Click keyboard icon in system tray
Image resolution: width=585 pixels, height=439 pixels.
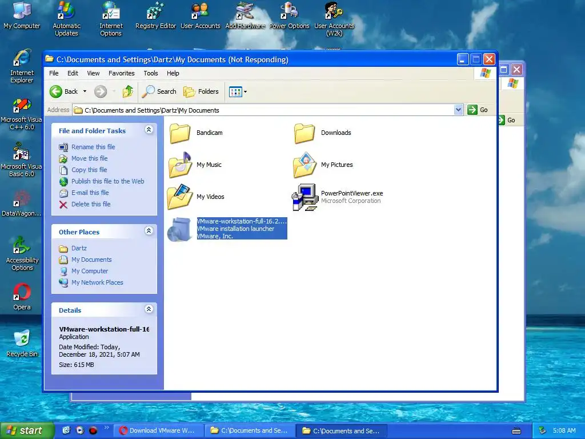[516, 431]
